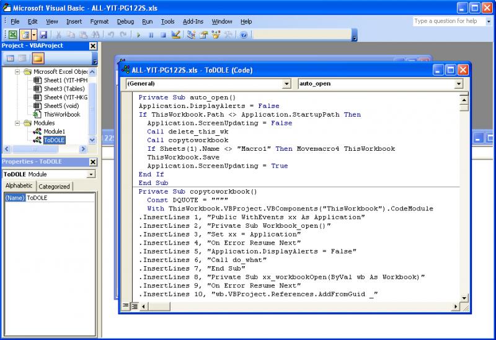
Task: Collapse the Microsoft Excel Objects folder
Action: [x=18, y=72]
